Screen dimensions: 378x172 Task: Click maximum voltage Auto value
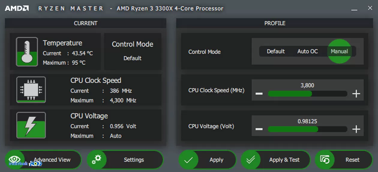click(115, 136)
